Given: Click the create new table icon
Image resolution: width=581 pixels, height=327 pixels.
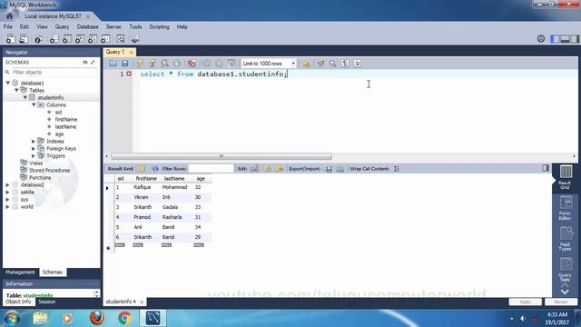Looking at the screenshot, I should coord(67,39).
